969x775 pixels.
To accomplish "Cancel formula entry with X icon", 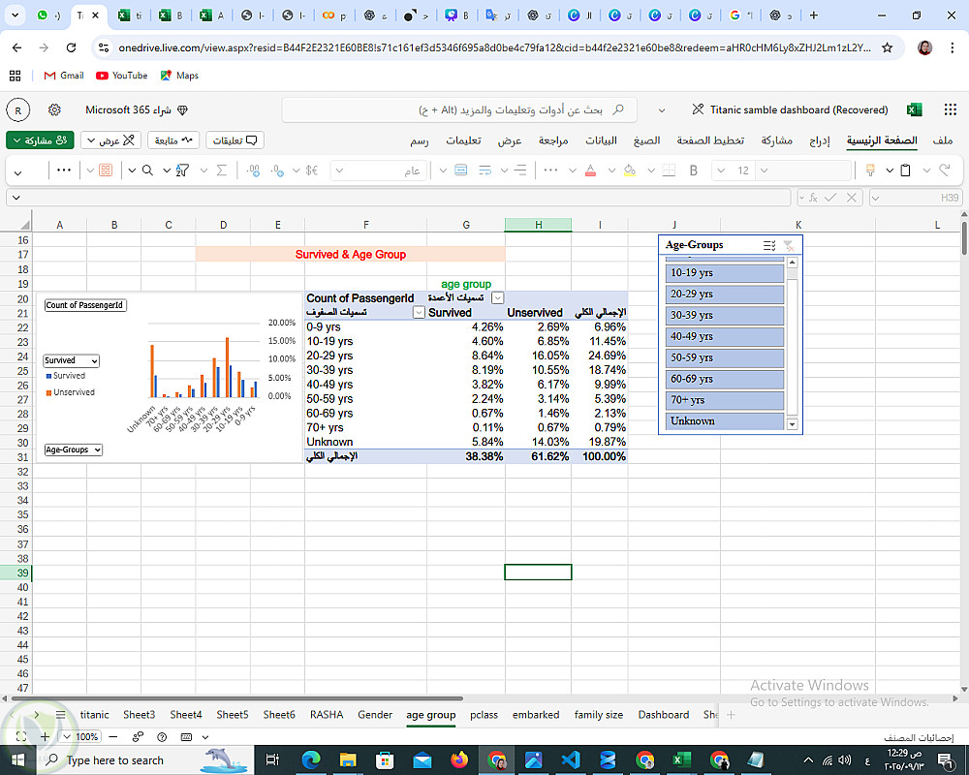I will (852, 198).
